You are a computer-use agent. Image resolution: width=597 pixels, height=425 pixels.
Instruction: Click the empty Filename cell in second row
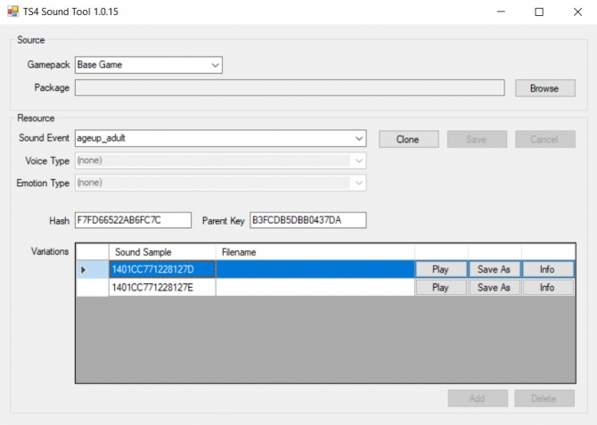tap(314, 288)
